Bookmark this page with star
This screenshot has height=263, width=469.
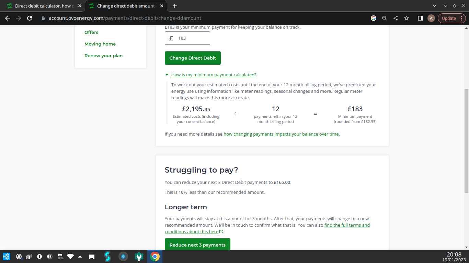407,18
